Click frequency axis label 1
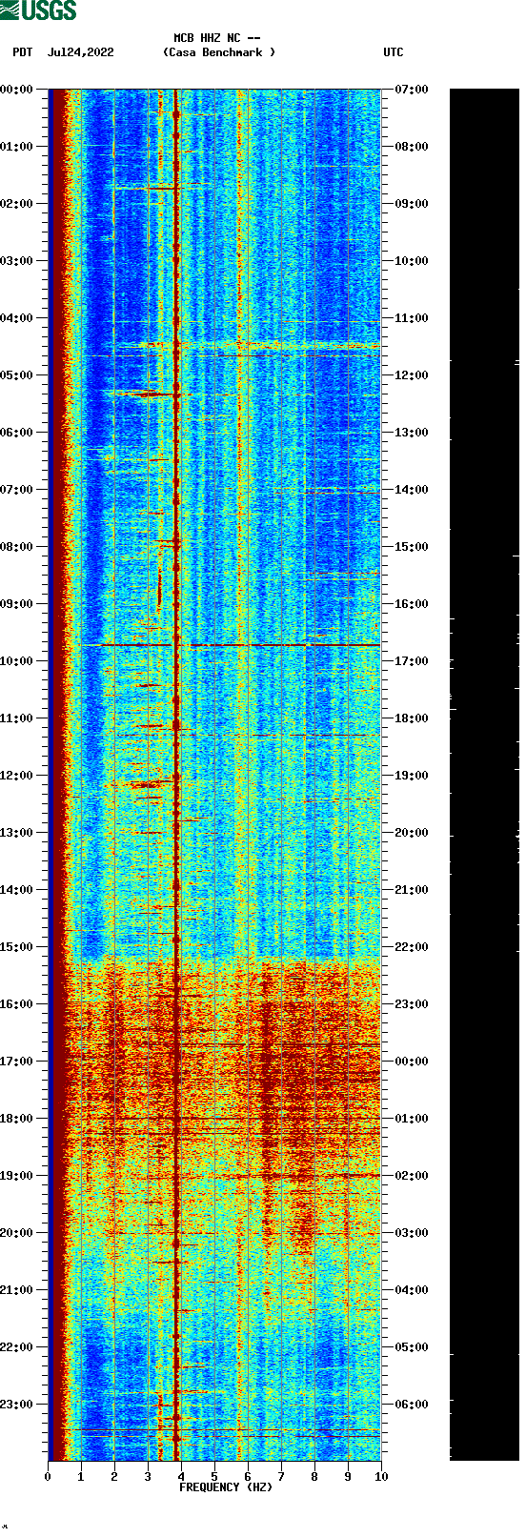The width and height of the screenshot is (526, 1537). (x=81, y=1477)
